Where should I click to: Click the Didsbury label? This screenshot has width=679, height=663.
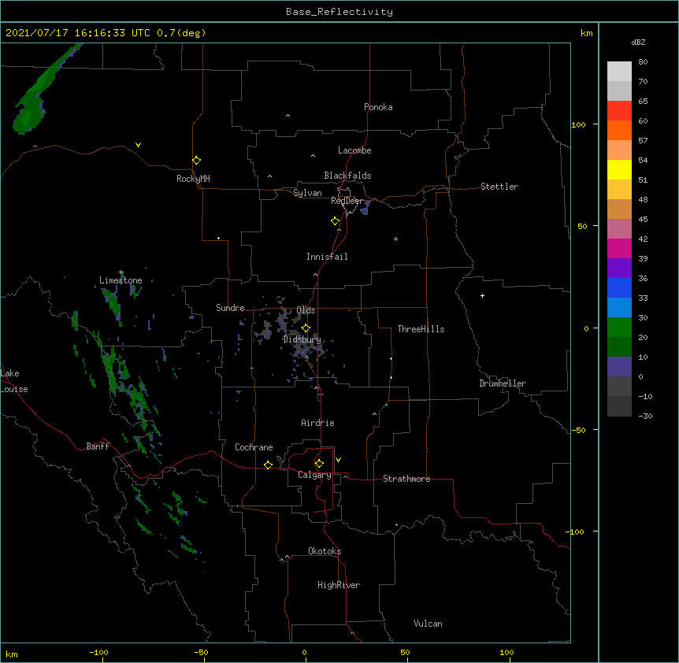302,339
